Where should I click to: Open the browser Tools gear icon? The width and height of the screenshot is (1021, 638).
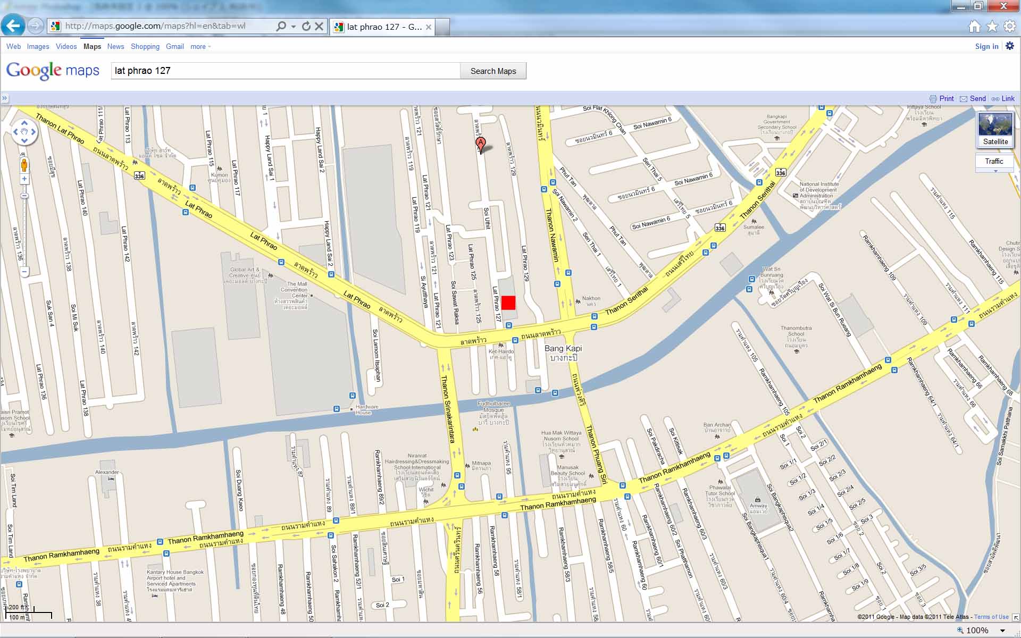[x=1009, y=26]
